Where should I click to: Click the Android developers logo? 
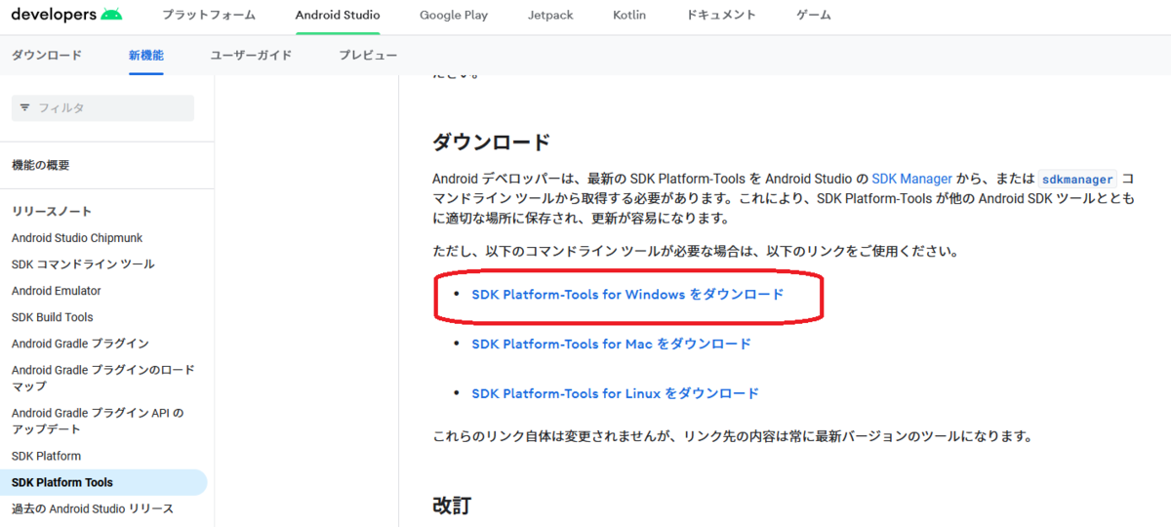(67, 15)
